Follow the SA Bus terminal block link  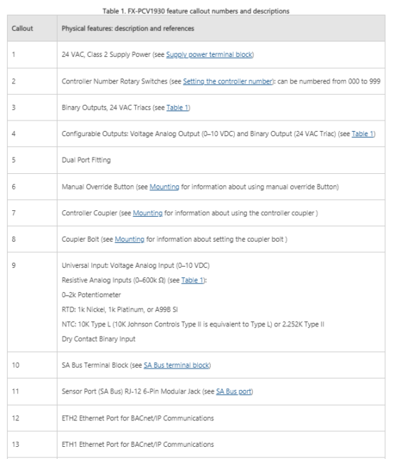pyautogui.click(x=177, y=366)
